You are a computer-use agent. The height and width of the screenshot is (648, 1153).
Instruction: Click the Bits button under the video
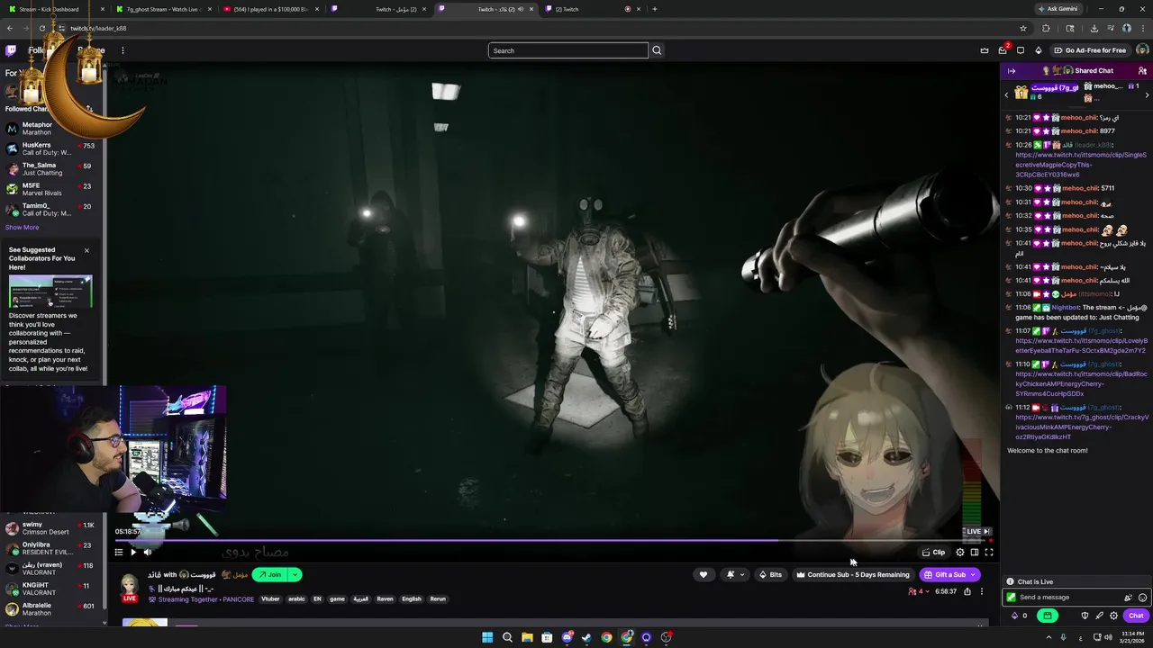pos(770,575)
